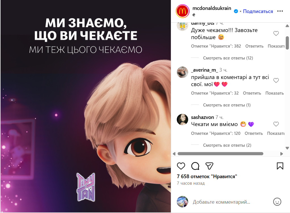
Task: Open the emoji picker smiley icon
Action: tap(277, 202)
